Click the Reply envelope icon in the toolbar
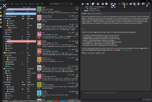The height and width of the screenshot is (102, 152). (98, 4)
